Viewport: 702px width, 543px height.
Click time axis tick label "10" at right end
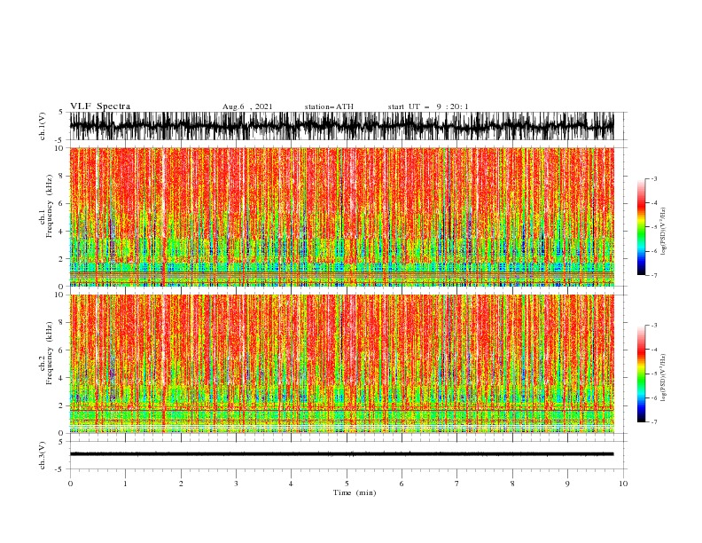[x=623, y=484]
